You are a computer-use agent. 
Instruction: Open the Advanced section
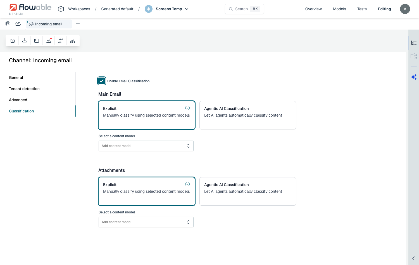(18, 100)
